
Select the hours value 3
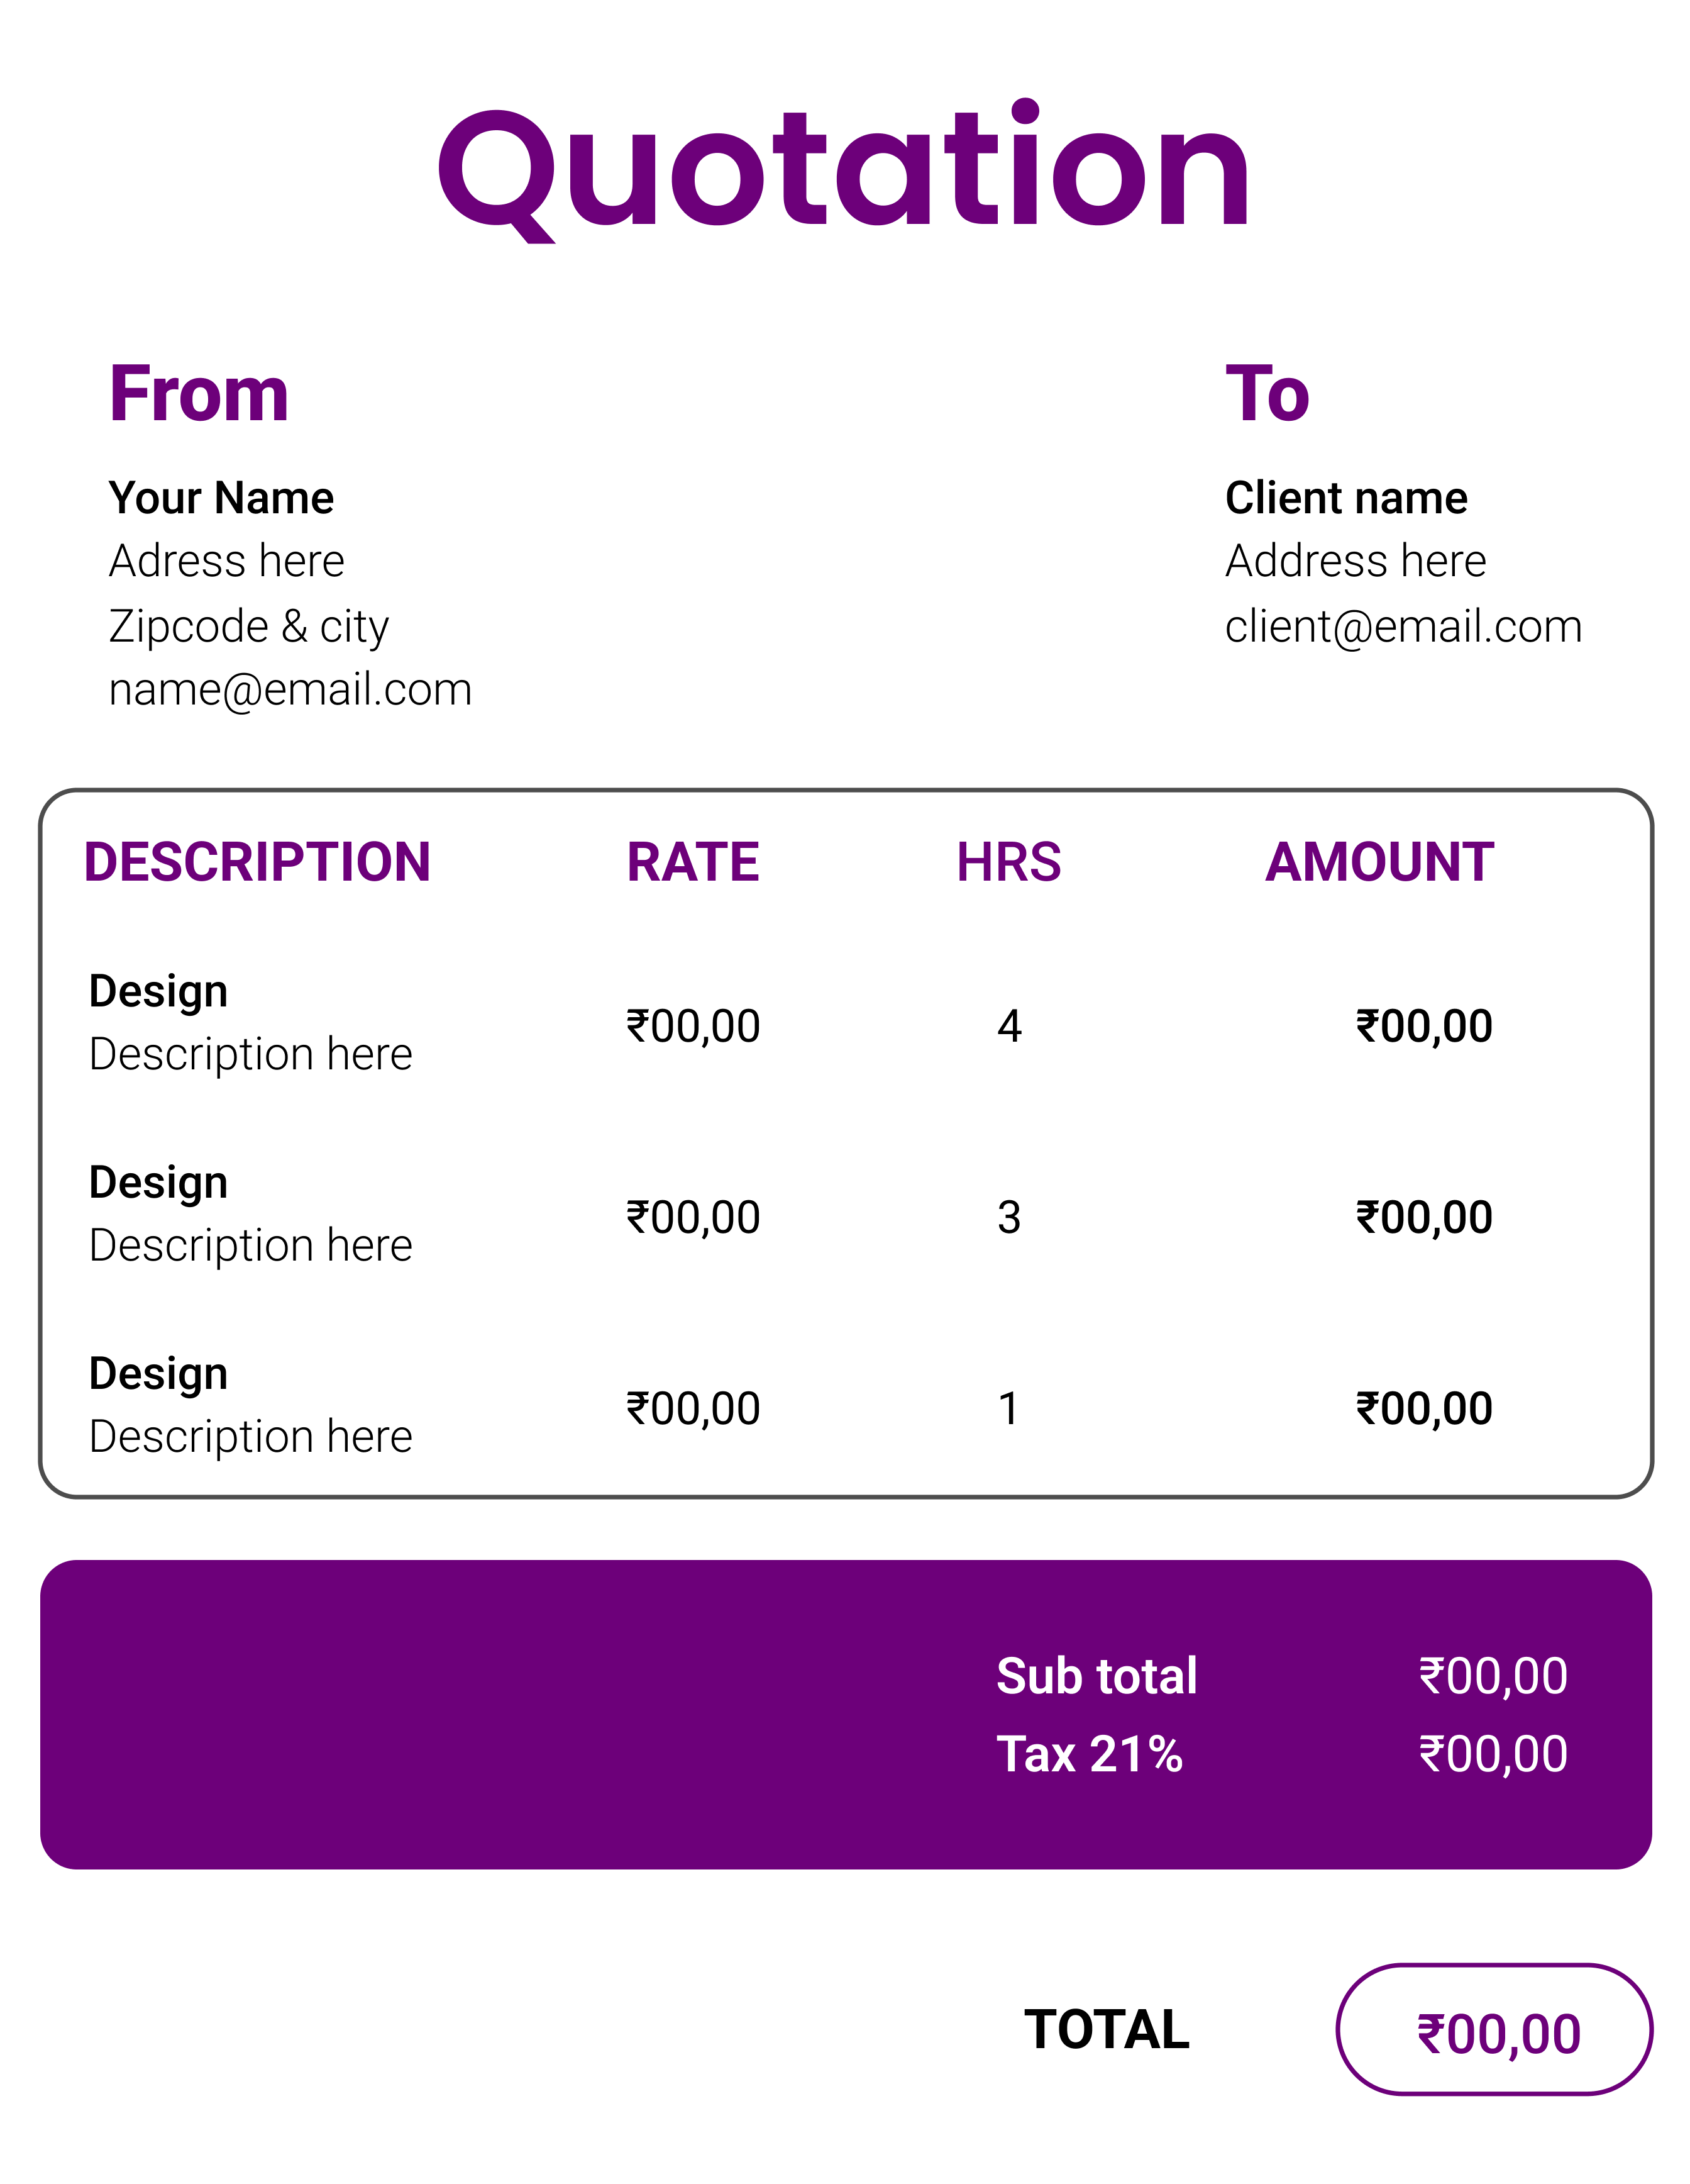click(x=1009, y=1217)
